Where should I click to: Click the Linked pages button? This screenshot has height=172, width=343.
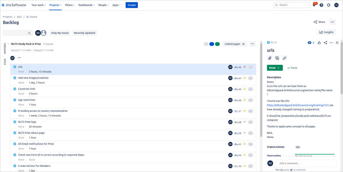[235, 44]
